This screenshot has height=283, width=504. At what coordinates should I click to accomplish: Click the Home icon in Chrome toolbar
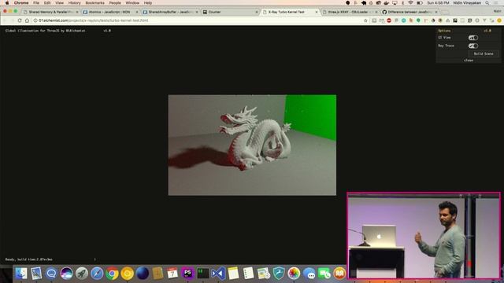27,20
